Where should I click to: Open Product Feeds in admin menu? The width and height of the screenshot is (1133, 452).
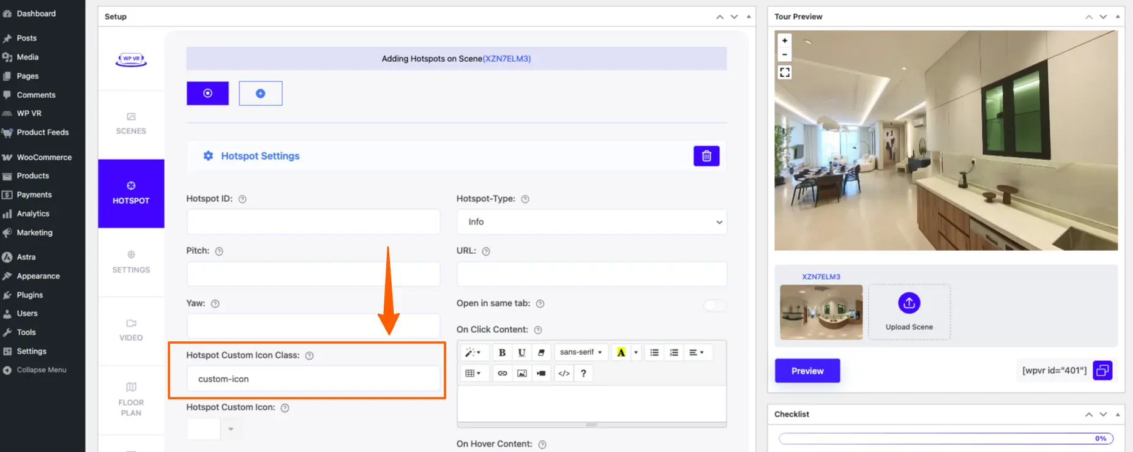(42, 132)
